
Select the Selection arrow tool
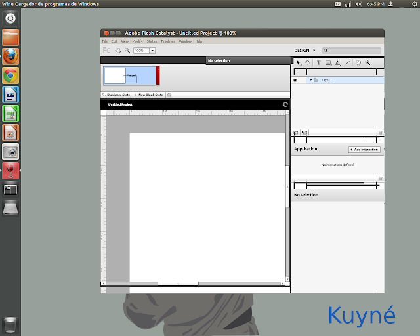coord(298,63)
